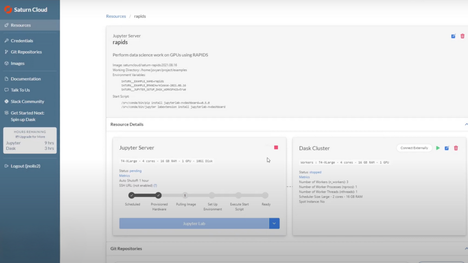
Task: Edit the Dask Cluster settings
Action: (x=447, y=148)
